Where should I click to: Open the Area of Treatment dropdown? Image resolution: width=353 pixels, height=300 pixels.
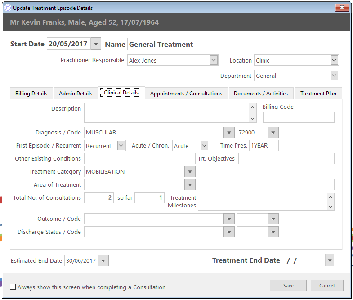point(190,185)
